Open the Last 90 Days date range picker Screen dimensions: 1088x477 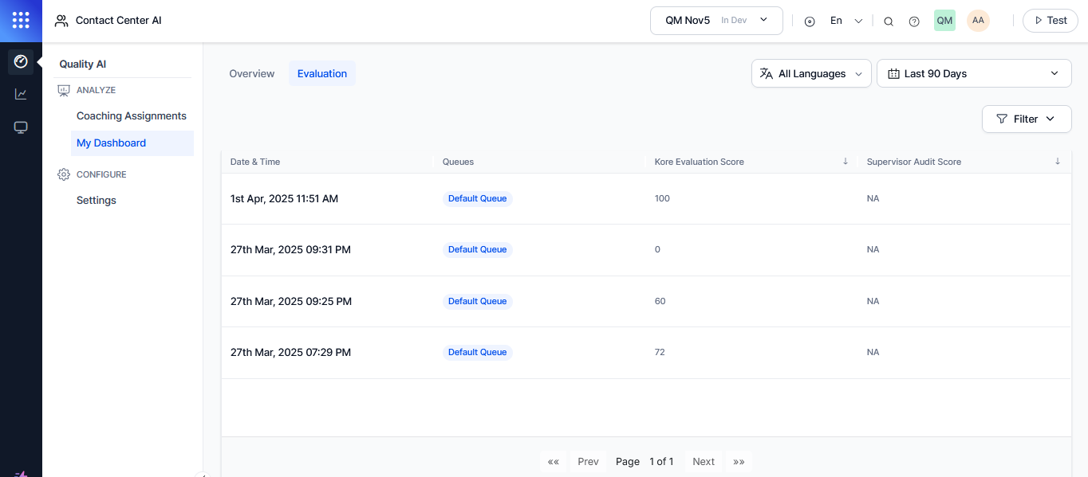(x=973, y=72)
